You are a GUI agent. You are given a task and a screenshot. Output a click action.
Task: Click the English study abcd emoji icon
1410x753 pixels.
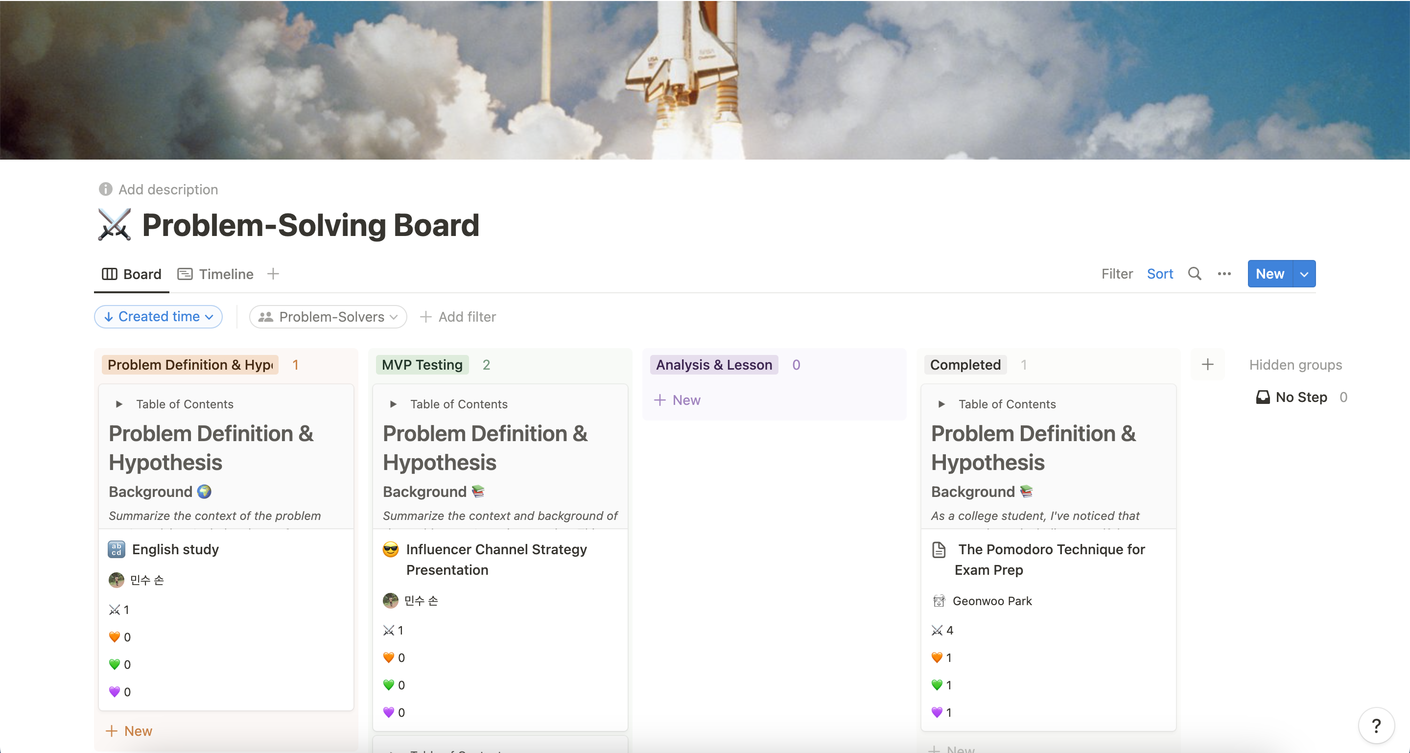tap(117, 549)
